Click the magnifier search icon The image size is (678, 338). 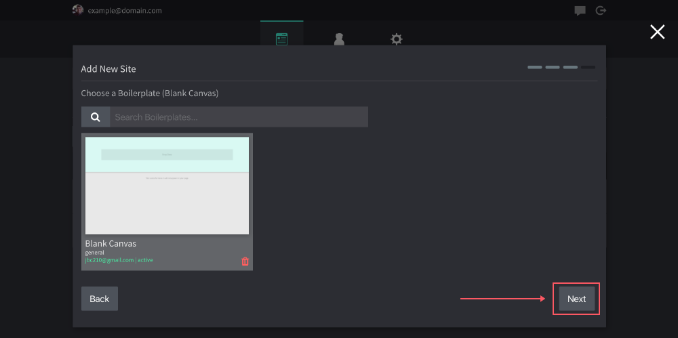pyautogui.click(x=96, y=117)
